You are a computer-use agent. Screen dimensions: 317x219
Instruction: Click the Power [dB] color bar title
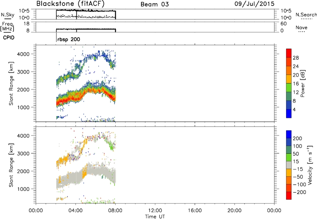pyautogui.click(x=302, y=83)
